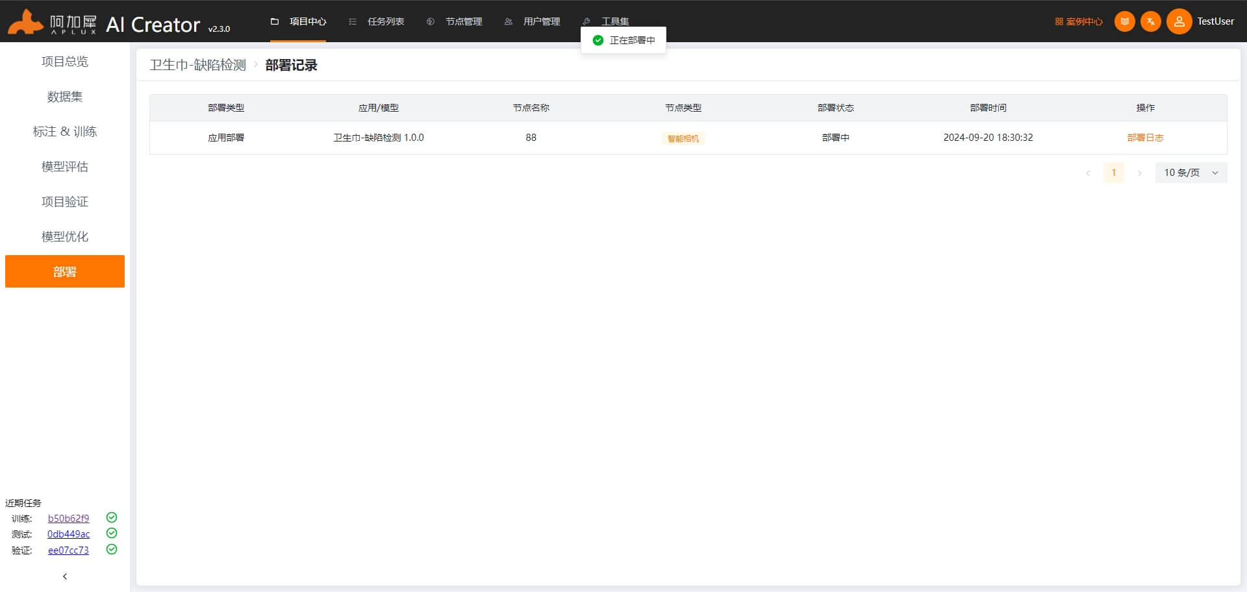This screenshot has height=592, width=1247.
Task: Click the 部署记录 breadcrumb title
Action: pos(291,65)
